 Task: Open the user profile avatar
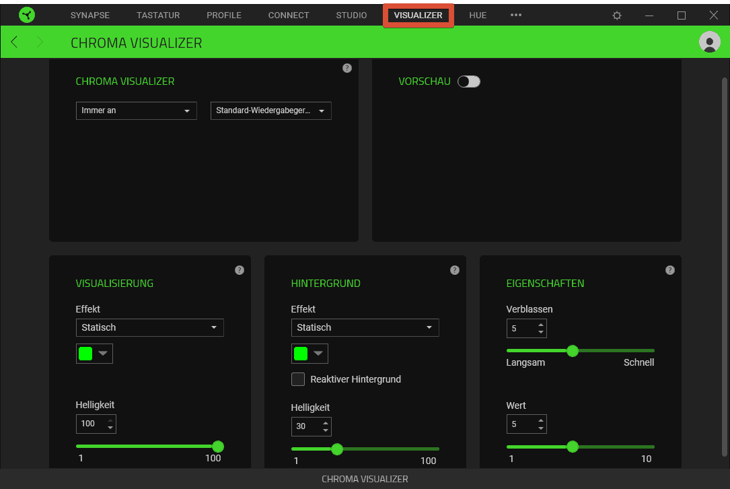(x=710, y=42)
